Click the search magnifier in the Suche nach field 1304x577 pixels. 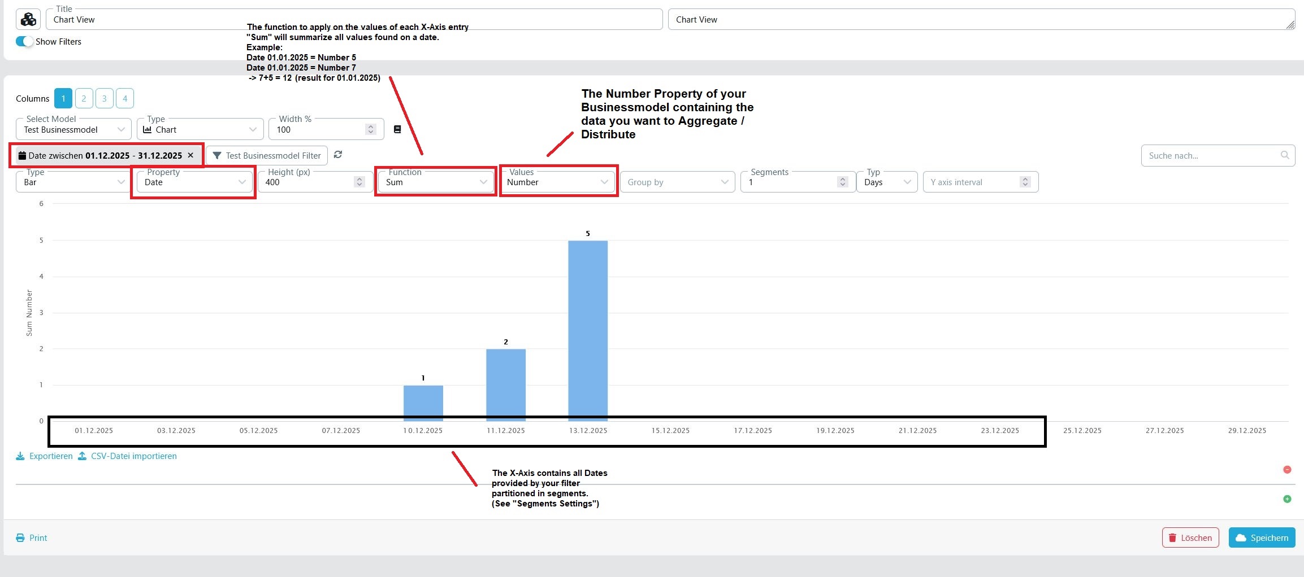pos(1284,155)
